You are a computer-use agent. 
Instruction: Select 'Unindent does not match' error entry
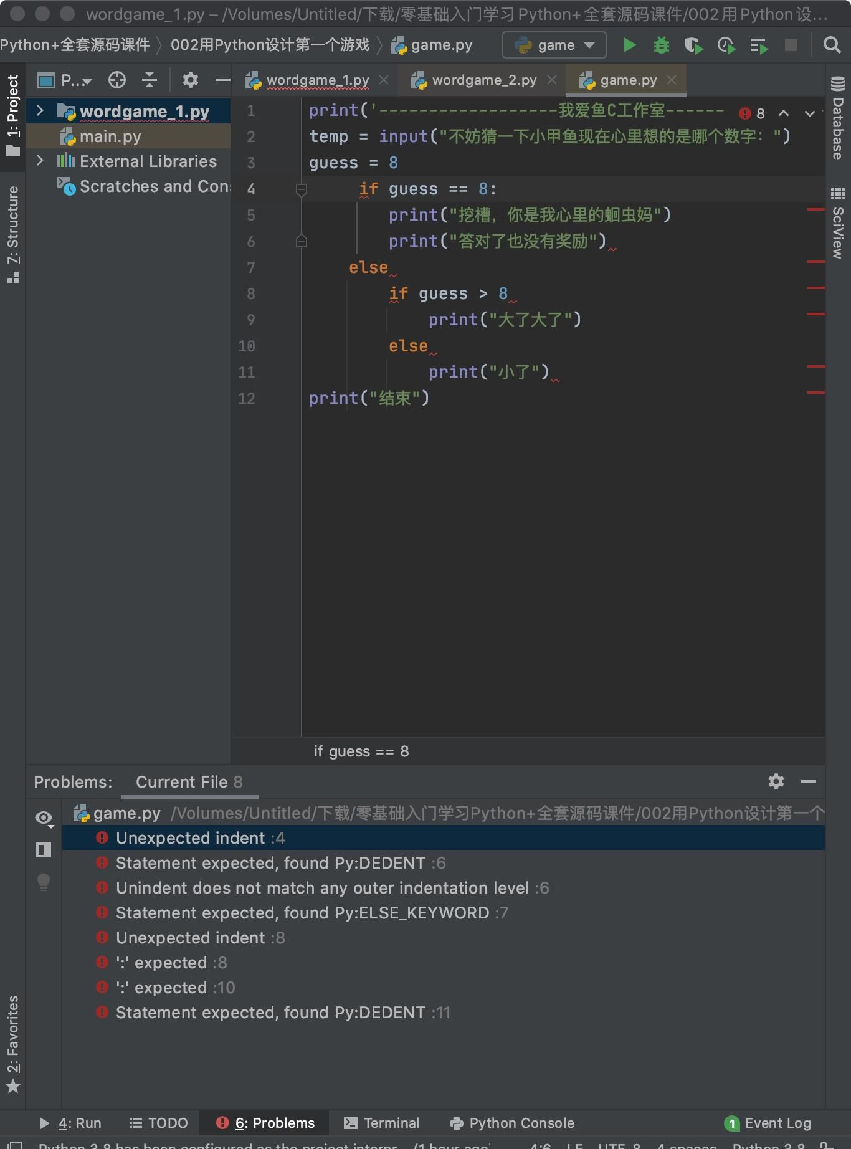pos(322,888)
